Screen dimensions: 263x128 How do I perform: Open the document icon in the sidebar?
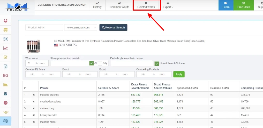pos(5,66)
